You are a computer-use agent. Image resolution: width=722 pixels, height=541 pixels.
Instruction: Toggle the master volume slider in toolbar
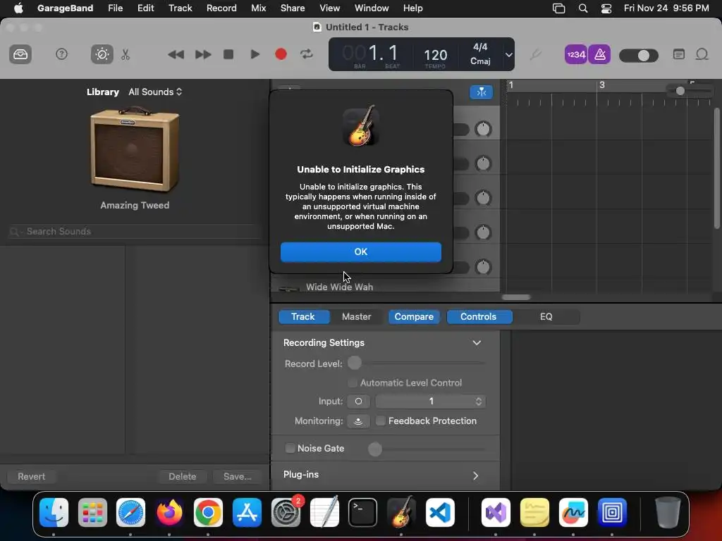(639, 56)
